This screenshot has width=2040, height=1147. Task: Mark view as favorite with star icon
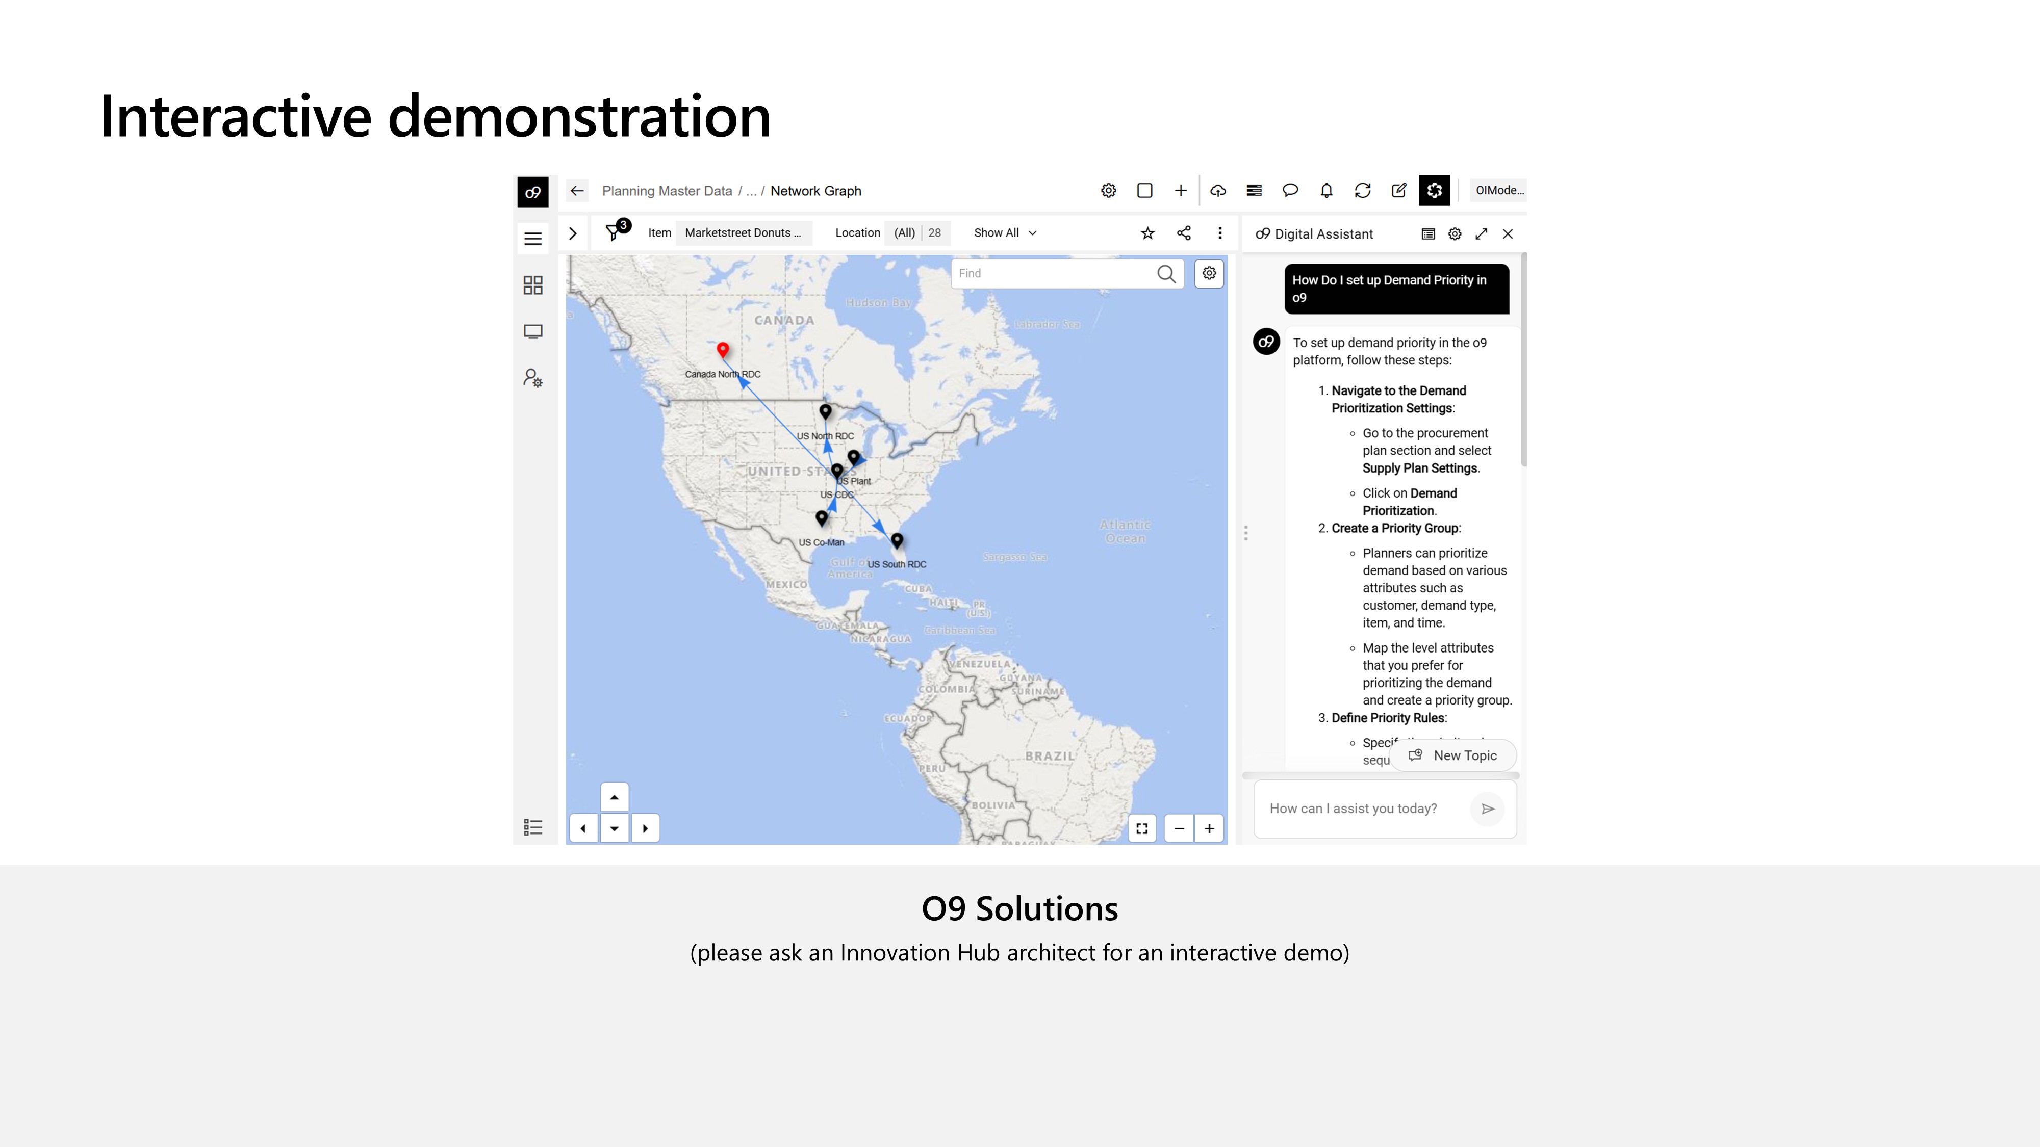pyautogui.click(x=1147, y=233)
